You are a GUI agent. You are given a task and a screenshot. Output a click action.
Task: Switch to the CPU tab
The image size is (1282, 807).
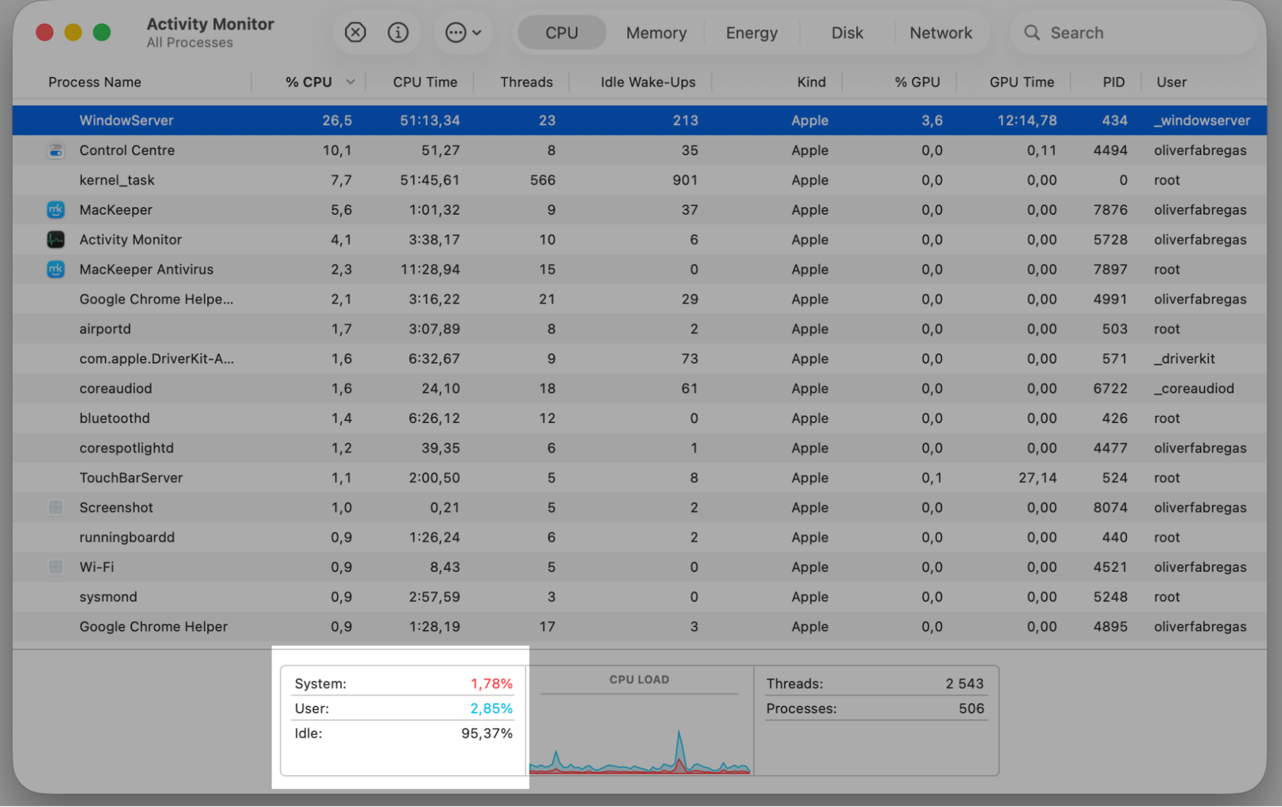[x=562, y=33]
